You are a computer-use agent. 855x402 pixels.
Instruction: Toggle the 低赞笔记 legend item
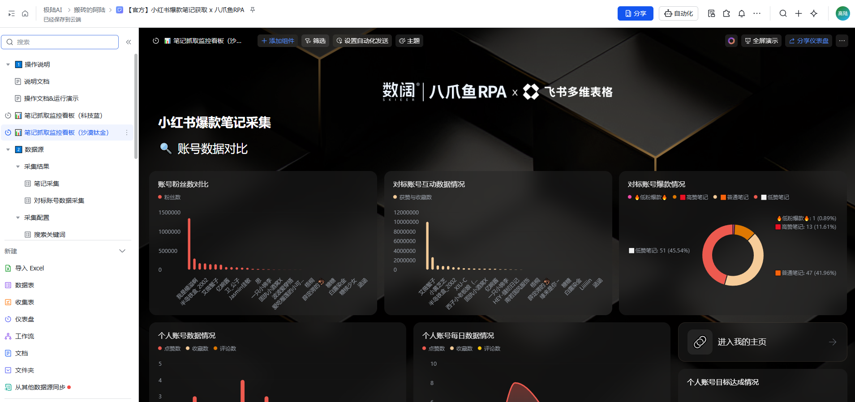[772, 197]
